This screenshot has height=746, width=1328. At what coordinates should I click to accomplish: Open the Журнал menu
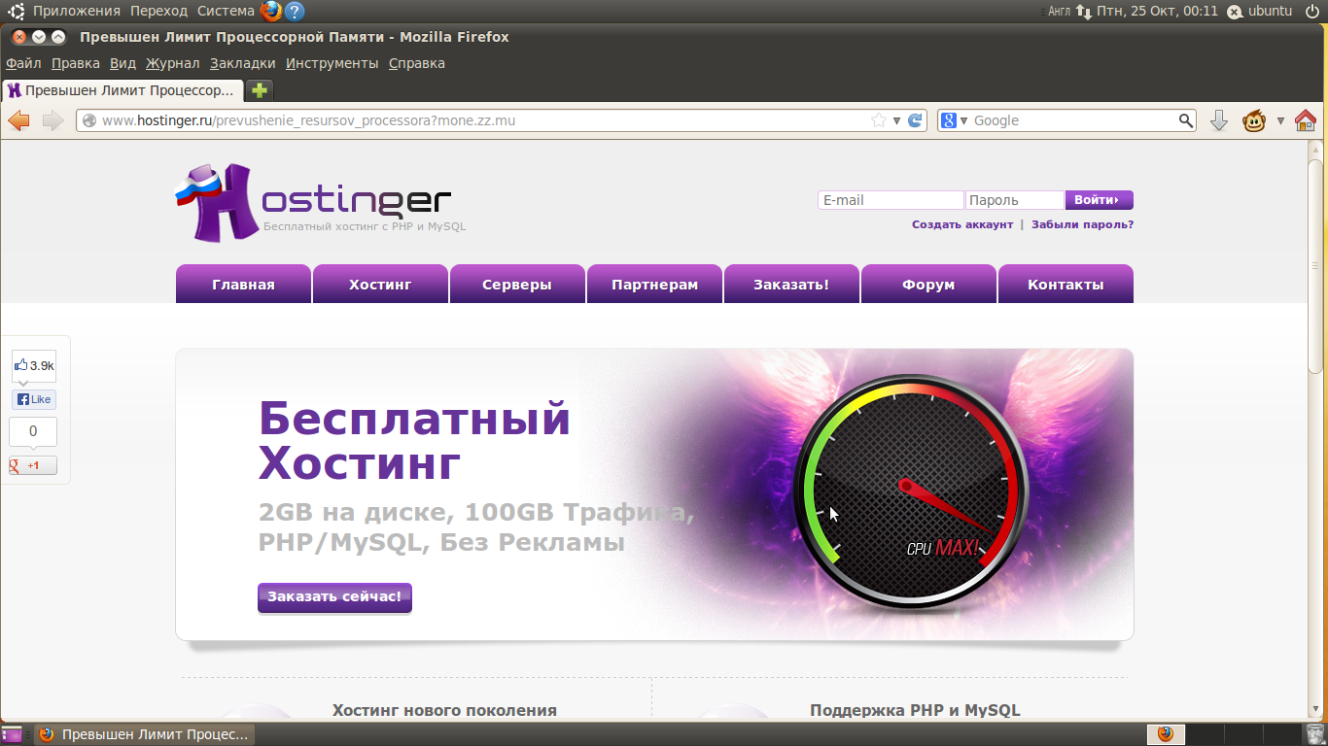pos(172,63)
